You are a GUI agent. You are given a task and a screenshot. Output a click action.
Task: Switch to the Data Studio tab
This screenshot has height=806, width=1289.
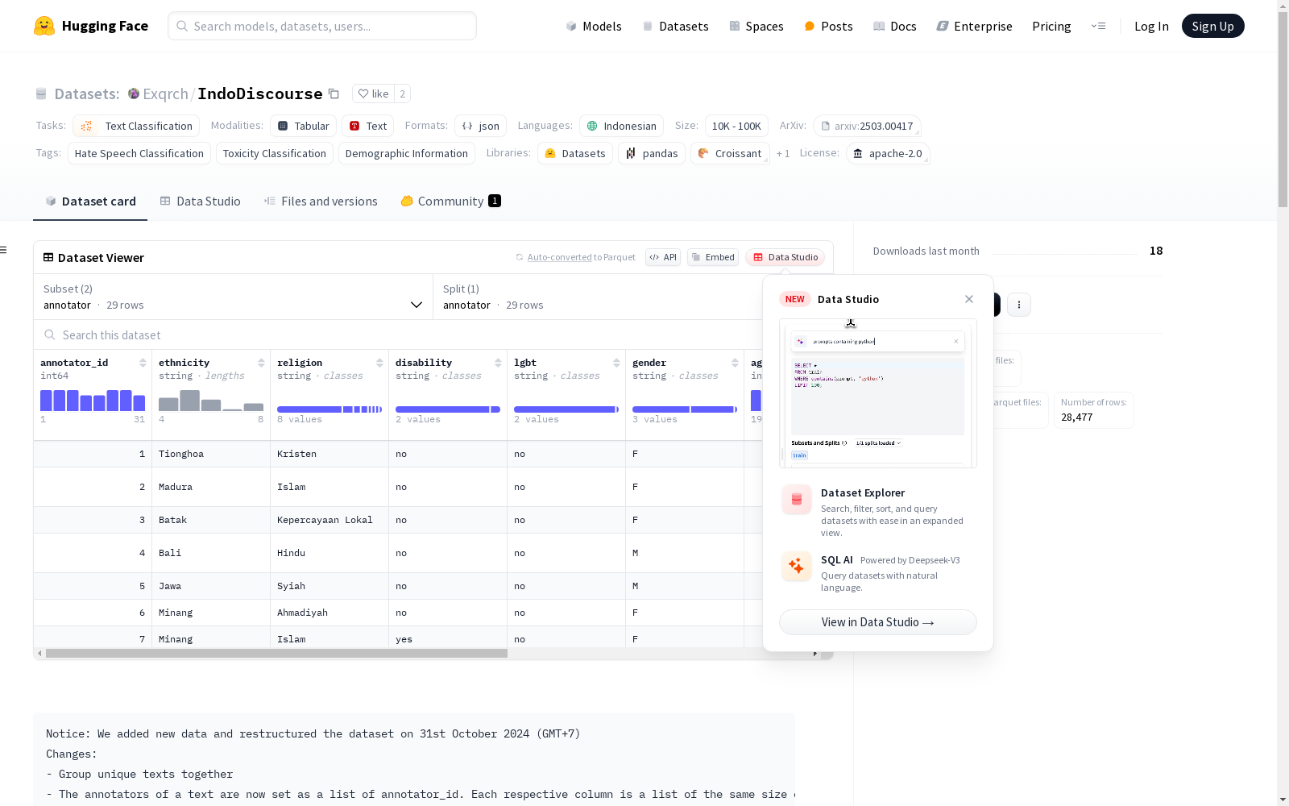(200, 201)
